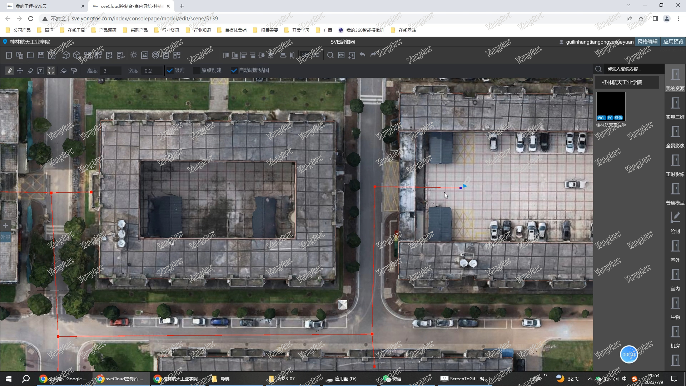Select the move tool with four arrows
The width and height of the screenshot is (686, 386).
pyautogui.click(x=20, y=71)
